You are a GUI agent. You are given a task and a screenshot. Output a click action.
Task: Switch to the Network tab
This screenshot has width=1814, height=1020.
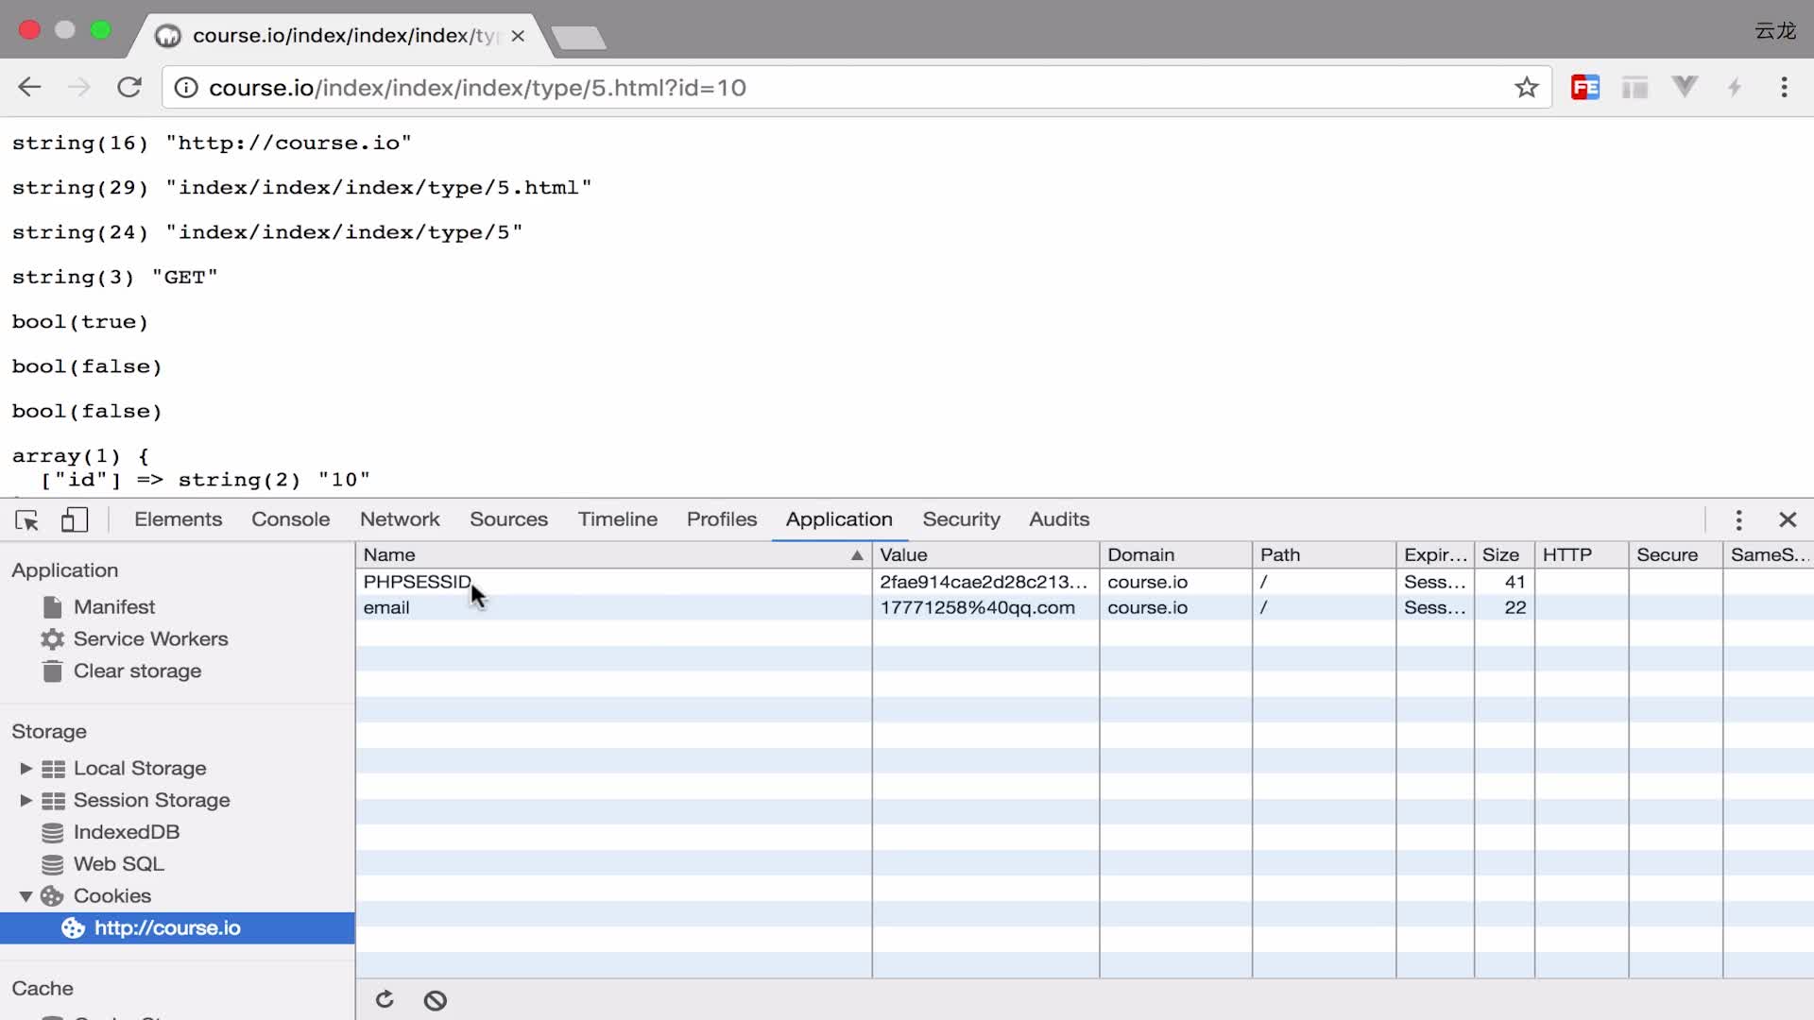(x=400, y=519)
